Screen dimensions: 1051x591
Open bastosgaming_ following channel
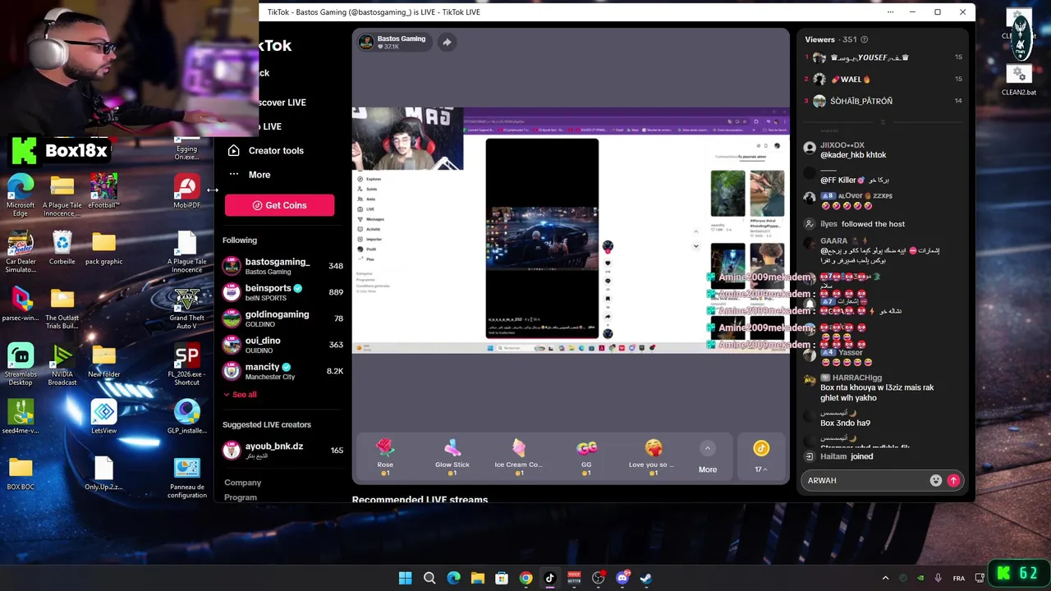[283, 266]
